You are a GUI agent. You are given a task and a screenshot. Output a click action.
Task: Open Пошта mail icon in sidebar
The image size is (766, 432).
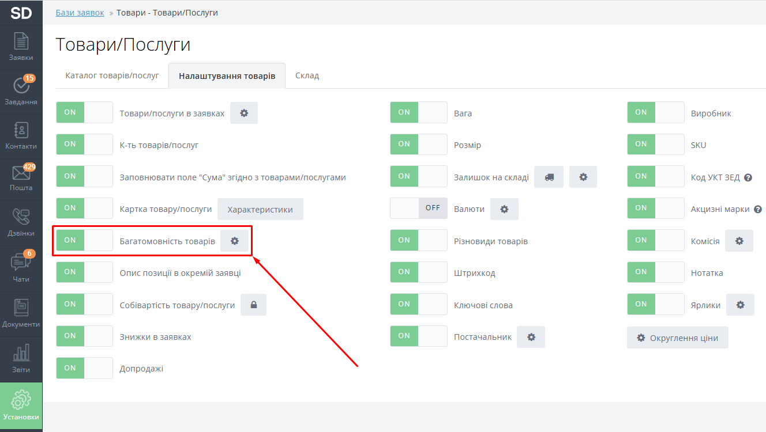(21, 177)
